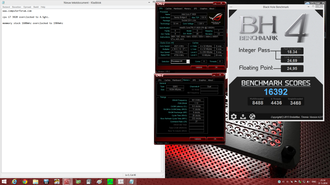Switch to Graphics tab in CPU-Z memory window

point(202,80)
